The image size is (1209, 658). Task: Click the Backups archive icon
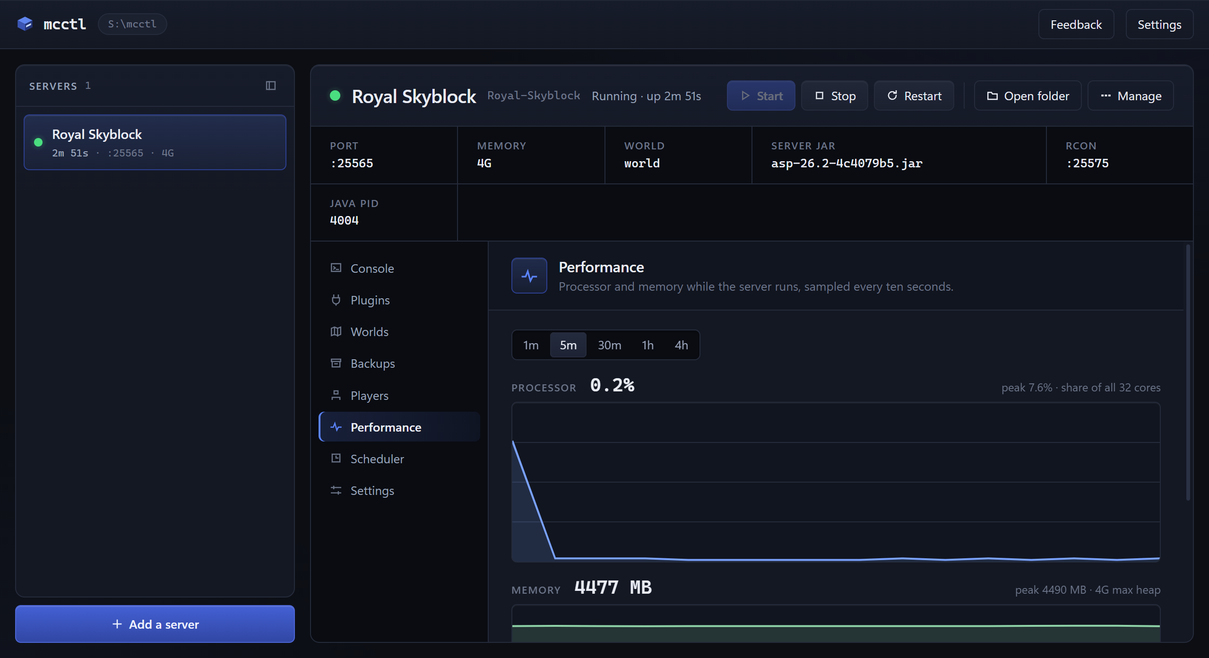[336, 363]
